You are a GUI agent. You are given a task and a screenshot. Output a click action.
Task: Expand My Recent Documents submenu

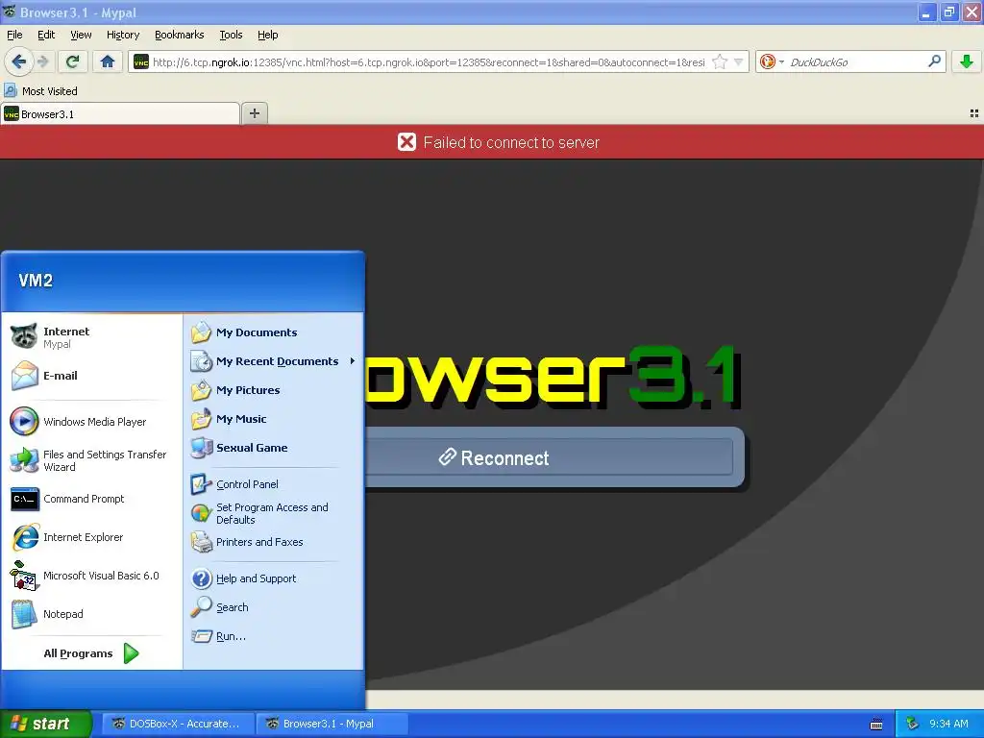point(274,361)
